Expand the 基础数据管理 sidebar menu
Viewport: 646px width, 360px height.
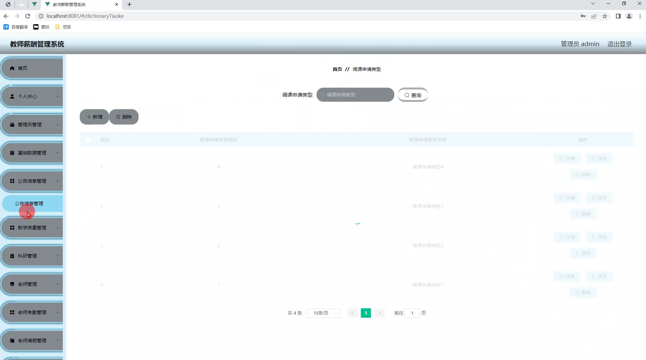[32, 153]
